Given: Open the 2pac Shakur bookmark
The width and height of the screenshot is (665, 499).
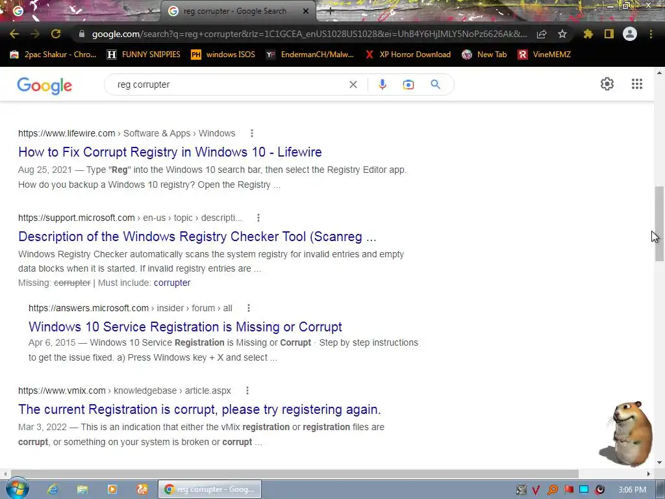Looking at the screenshot, I should click(x=53, y=55).
